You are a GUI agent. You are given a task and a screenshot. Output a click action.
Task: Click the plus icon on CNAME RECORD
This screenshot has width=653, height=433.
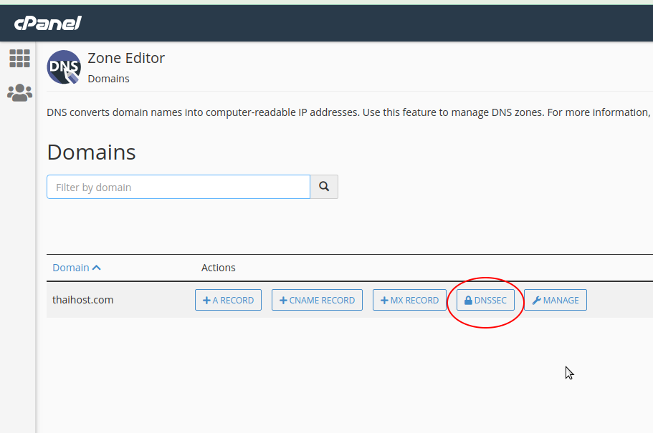[283, 301]
